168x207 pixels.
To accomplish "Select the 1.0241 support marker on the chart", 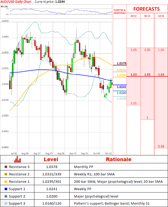I will tap(121, 87).
